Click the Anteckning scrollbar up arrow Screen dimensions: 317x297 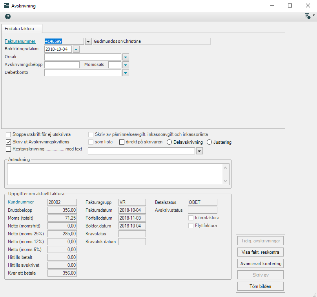[226, 168]
